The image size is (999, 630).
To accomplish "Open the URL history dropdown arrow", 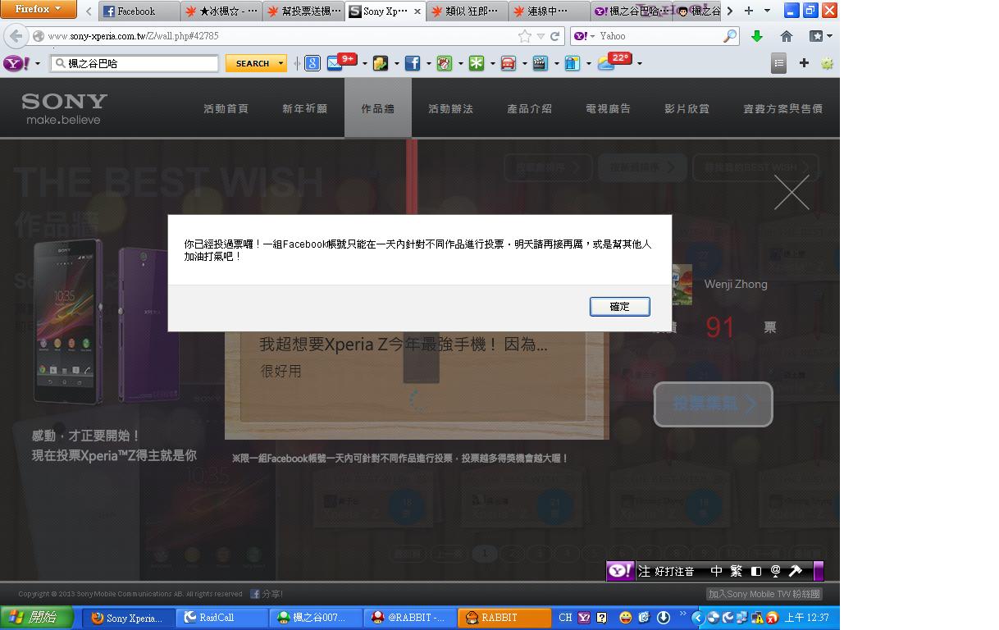I will (x=541, y=36).
